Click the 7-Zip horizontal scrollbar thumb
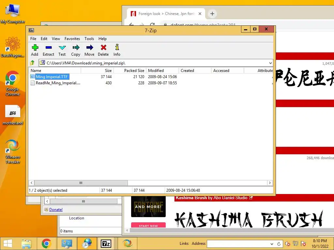This screenshot has width=334, height=250. coord(81,183)
